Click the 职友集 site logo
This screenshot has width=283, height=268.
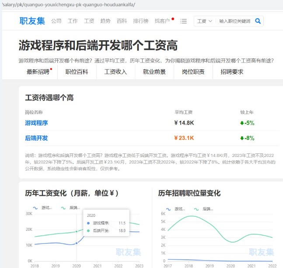[32, 21]
